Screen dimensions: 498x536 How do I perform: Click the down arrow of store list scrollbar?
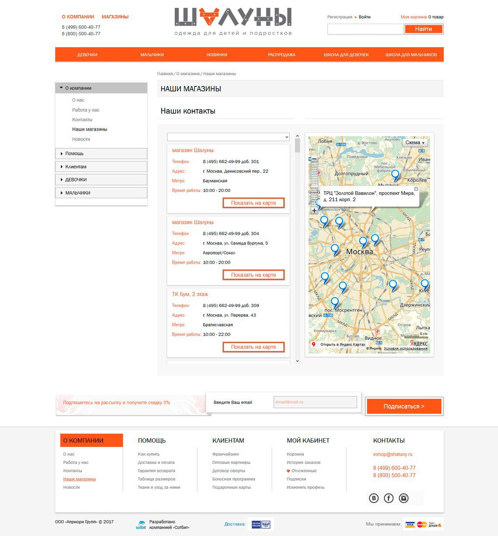pos(297,361)
